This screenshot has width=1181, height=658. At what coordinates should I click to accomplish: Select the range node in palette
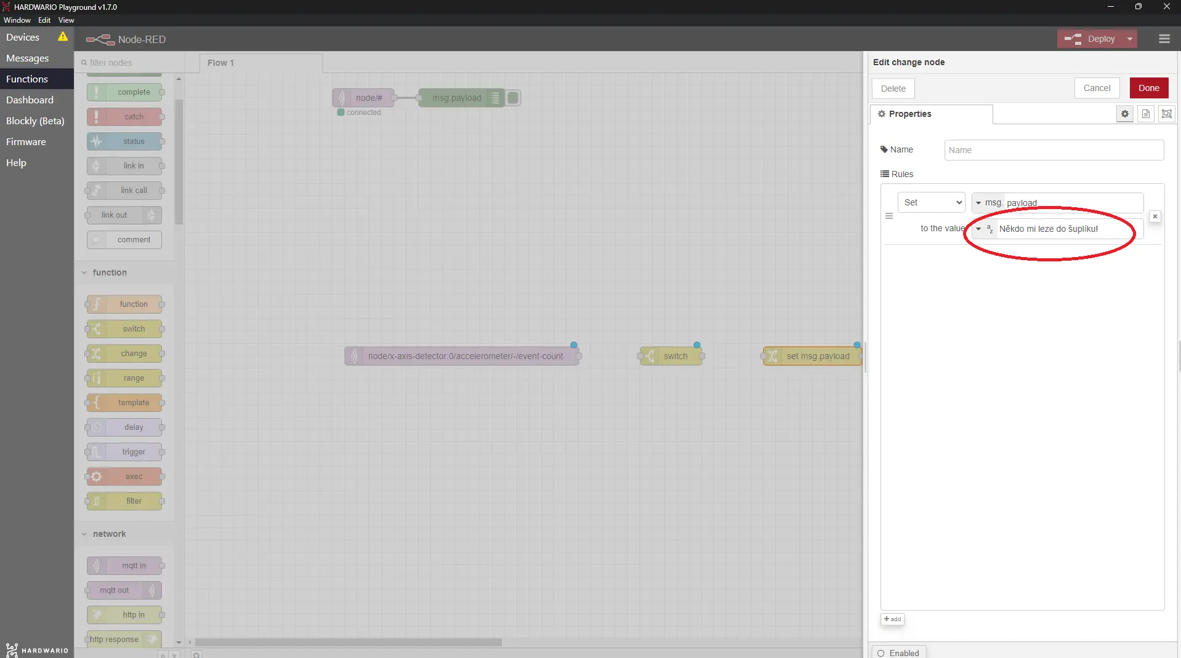pyautogui.click(x=124, y=378)
